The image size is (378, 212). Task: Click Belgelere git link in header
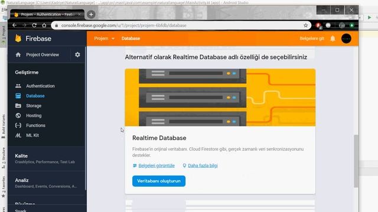(312, 38)
